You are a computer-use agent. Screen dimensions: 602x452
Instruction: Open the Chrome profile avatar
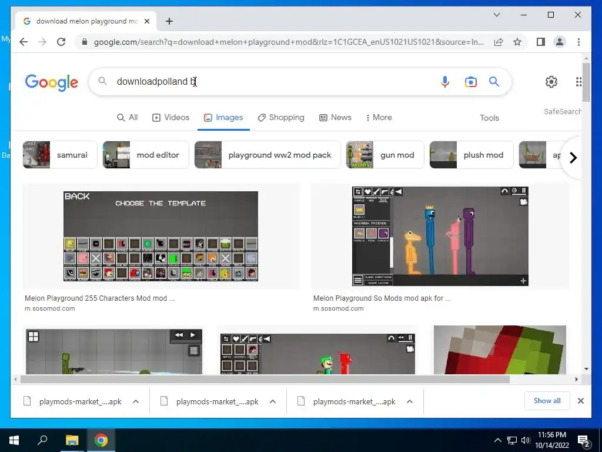click(560, 42)
